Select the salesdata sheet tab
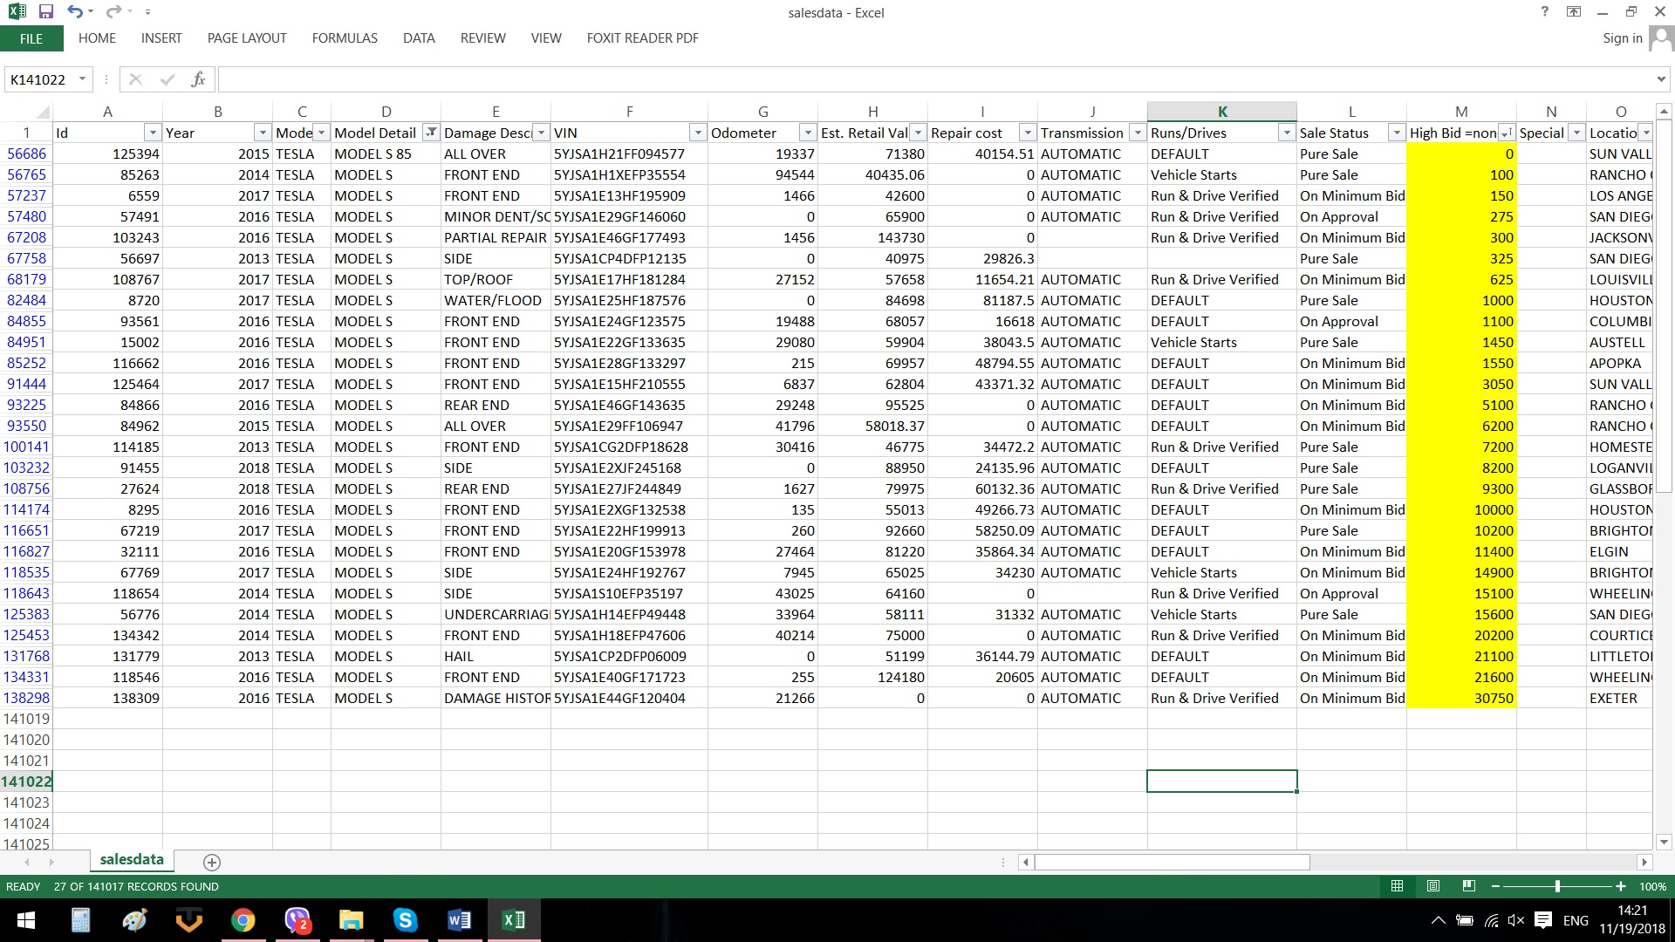This screenshot has width=1675, height=942. click(x=132, y=860)
